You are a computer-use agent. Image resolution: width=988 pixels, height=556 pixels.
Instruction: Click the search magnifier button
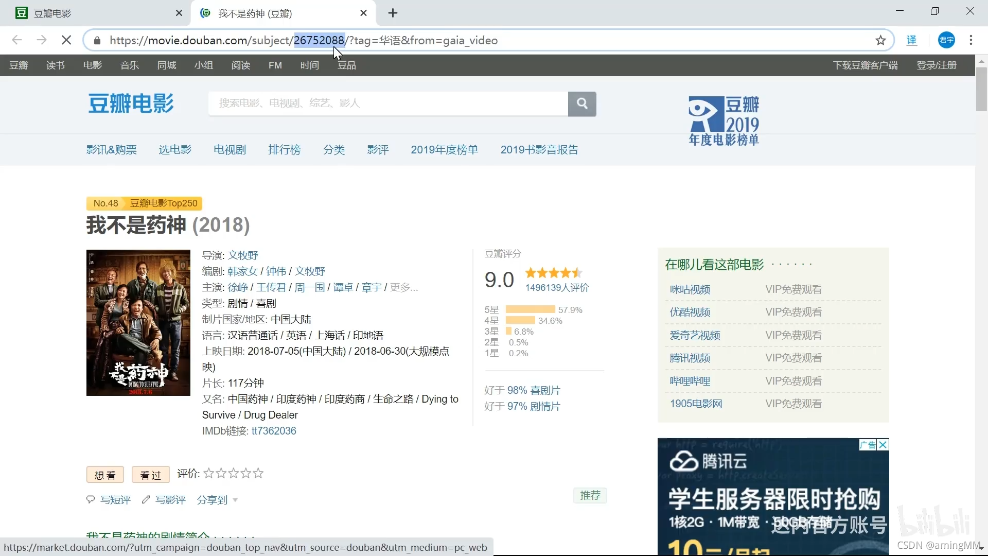click(582, 103)
